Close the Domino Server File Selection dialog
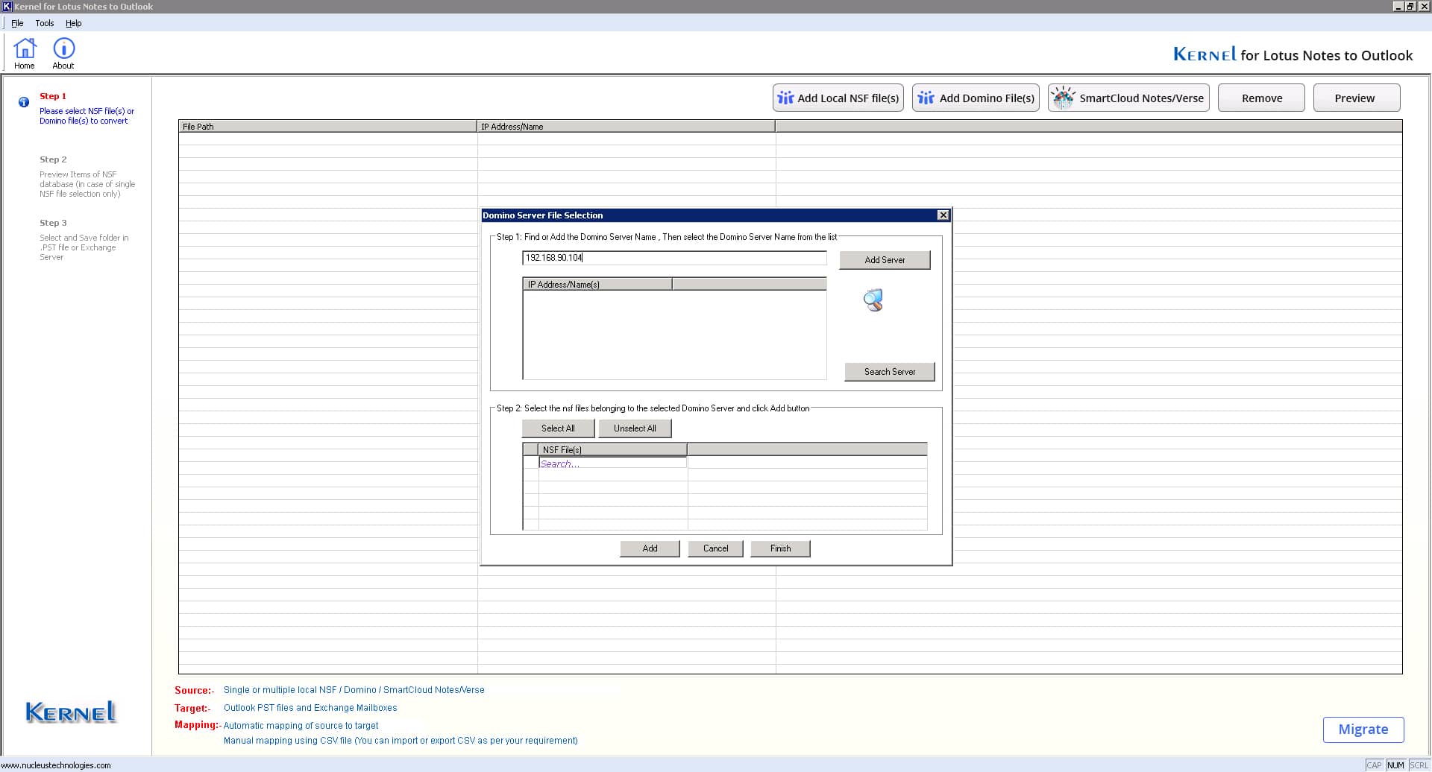 point(943,215)
